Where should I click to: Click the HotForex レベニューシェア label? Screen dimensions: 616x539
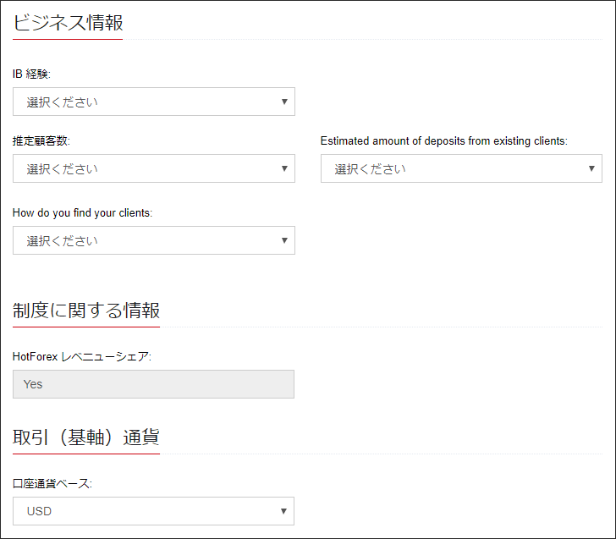coord(81,357)
